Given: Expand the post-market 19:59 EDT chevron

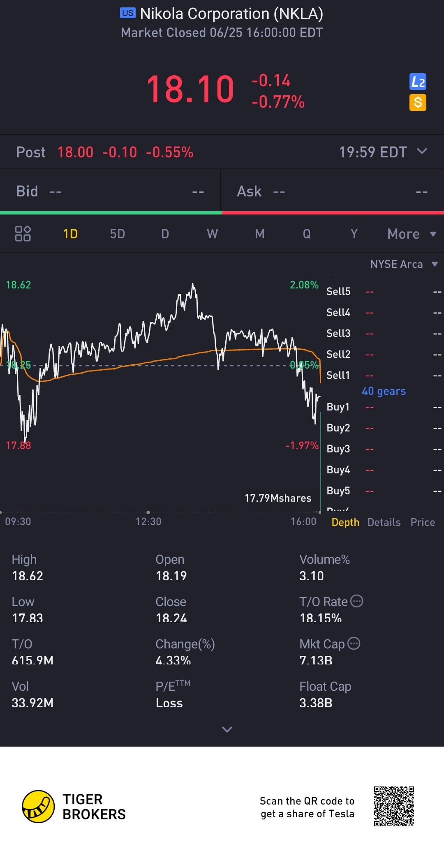Looking at the screenshot, I should [422, 151].
